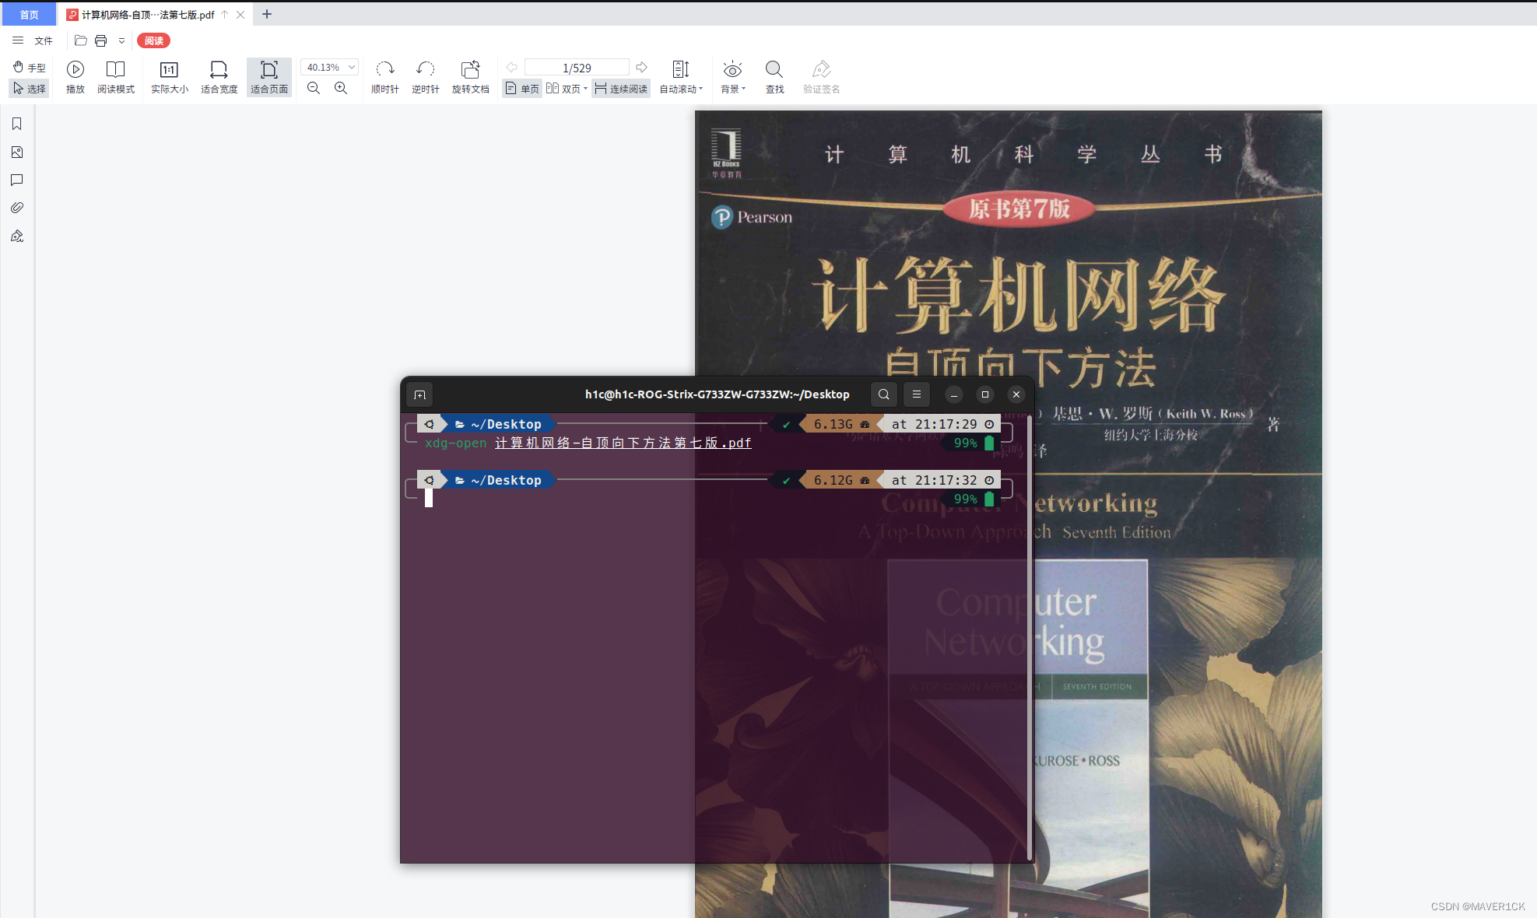Click the PDF filename in terminal command
Image resolution: width=1537 pixels, height=918 pixels.
coord(623,443)
